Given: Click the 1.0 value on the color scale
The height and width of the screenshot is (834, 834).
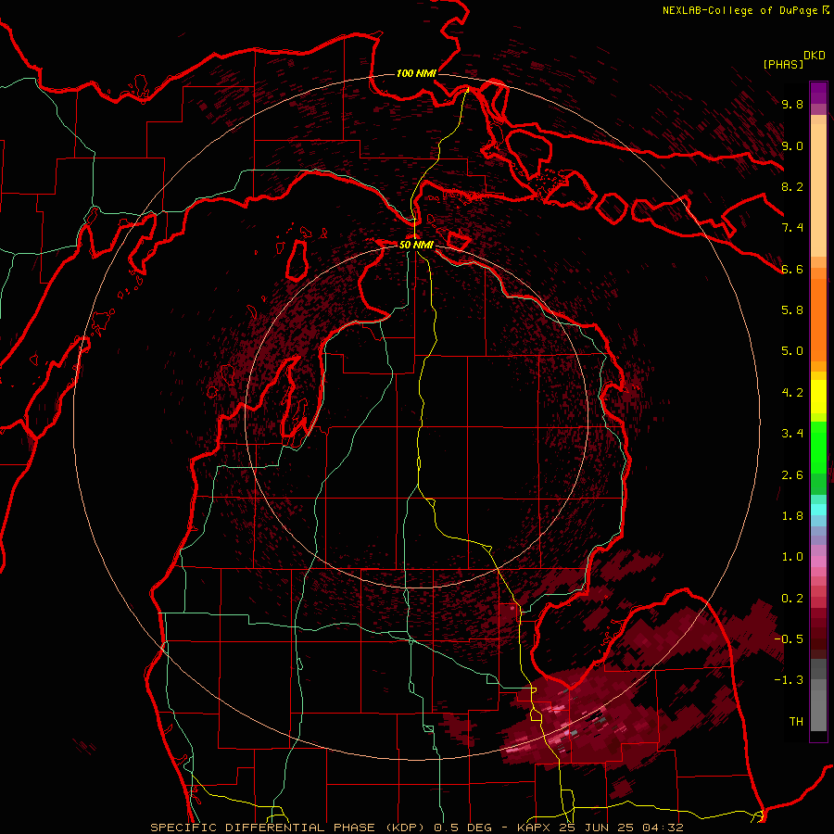Looking at the screenshot, I should click(792, 557).
